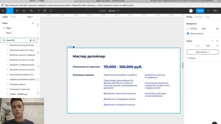Add an export setting with the plus icon
The image size is (221, 124).
[x=217, y=41]
